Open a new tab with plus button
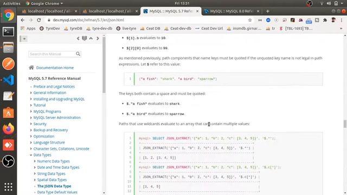Viewport: 347px width, 195px height. 267,11
